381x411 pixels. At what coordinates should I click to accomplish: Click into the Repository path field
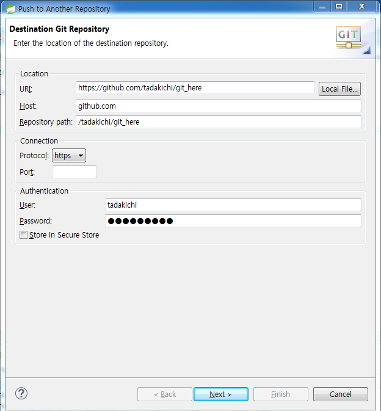click(219, 122)
